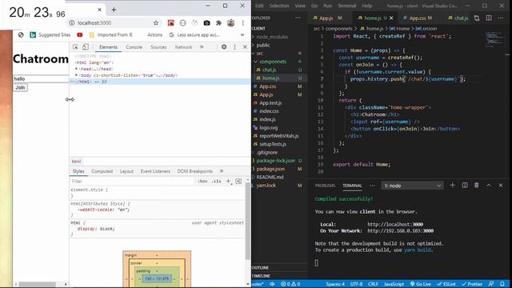Open DevTools more options menu
512x288 pixels.
click(x=234, y=47)
